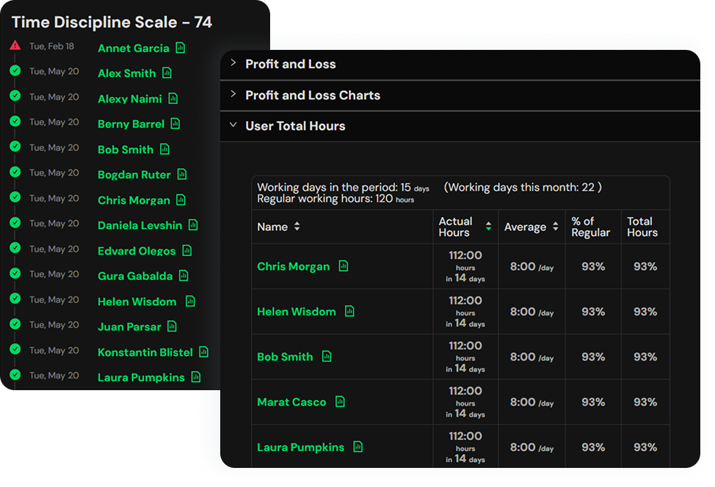The height and width of the screenshot is (487, 715).
Task: Expand the Profit and Loss section
Action: [x=291, y=64]
